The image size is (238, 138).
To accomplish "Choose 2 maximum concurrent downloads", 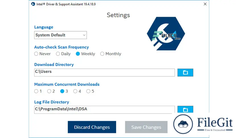I will [49, 91].
